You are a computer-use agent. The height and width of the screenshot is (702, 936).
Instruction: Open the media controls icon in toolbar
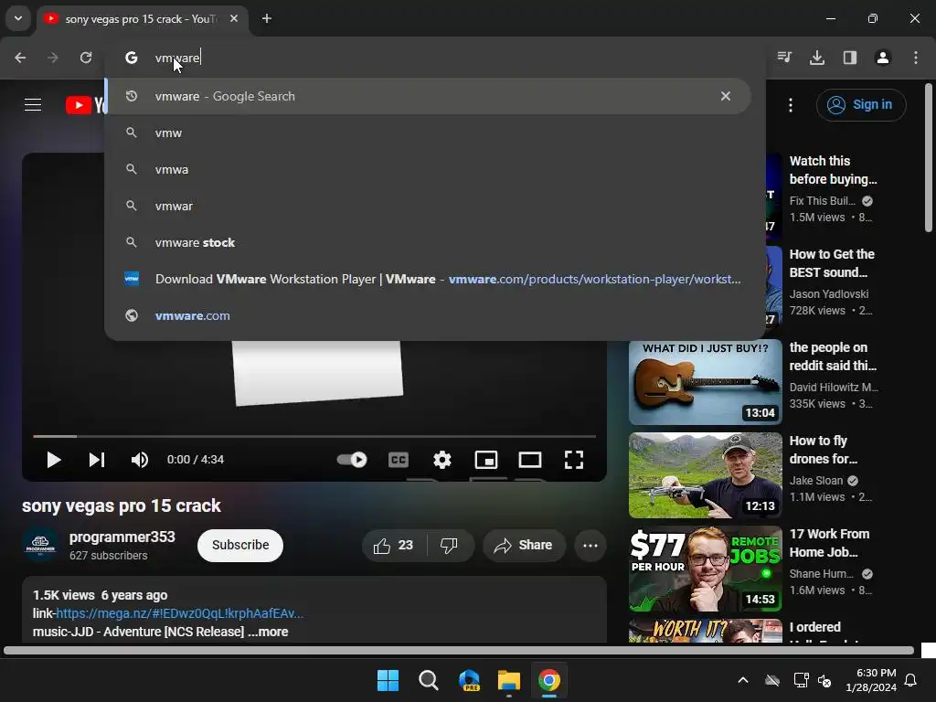click(x=784, y=58)
